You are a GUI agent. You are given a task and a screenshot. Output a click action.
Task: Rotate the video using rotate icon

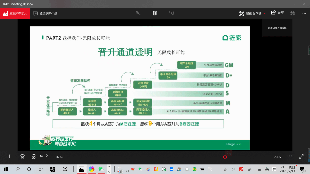(x=171, y=13)
